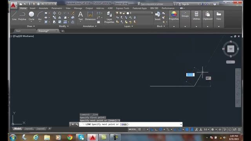Open the Insert ribbon tab

click(x=33, y=8)
